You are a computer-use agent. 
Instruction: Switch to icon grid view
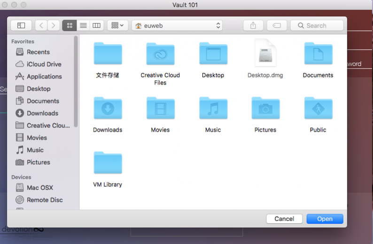pyautogui.click(x=70, y=25)
